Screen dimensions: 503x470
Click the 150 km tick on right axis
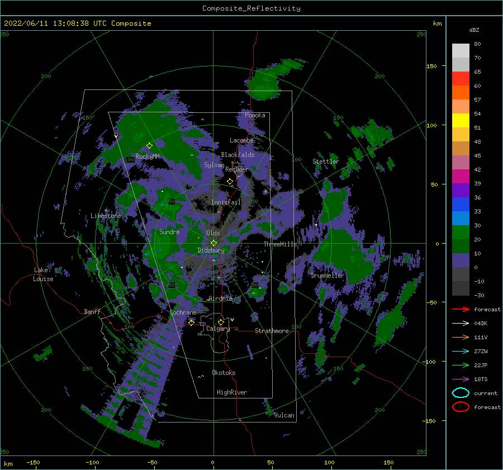pyautogui.click(x=431, y=66)
